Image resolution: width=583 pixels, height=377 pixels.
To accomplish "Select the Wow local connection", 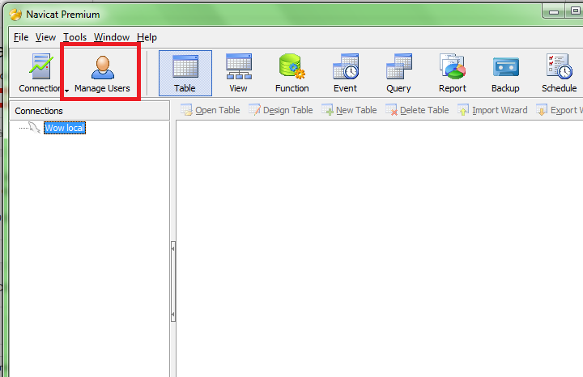I will pos(65,128).
